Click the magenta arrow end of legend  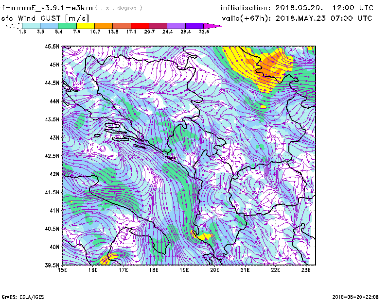pos(212,26)
